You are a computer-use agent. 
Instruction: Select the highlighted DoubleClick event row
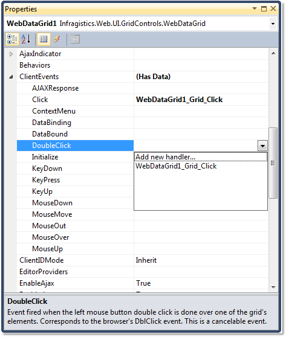click(x=75, y=146)
